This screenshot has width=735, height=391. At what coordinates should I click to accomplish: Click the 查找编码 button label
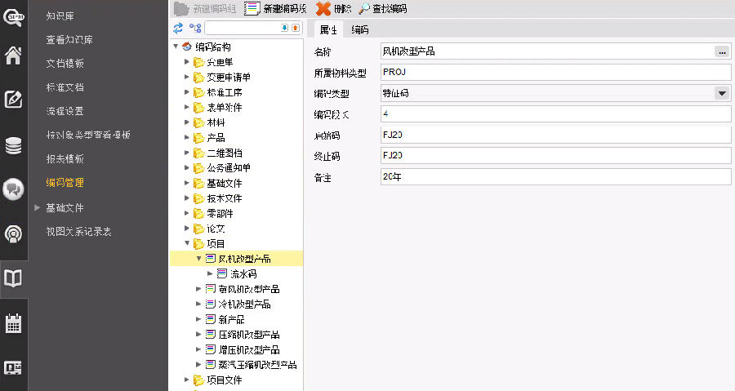point(390,8)
